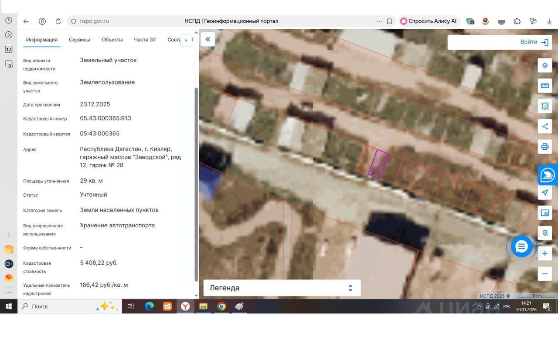Screen dimensions: 558x360
Task: Open the Yandex home button
Action: tap(42, 21)
